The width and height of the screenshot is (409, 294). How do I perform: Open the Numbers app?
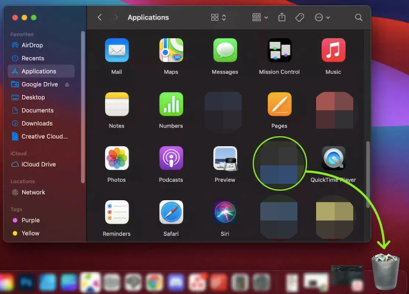(171, 104)
